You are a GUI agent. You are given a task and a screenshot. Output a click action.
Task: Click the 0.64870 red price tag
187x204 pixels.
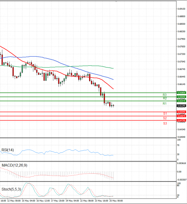pyautogui.click(x=181, y=116)
